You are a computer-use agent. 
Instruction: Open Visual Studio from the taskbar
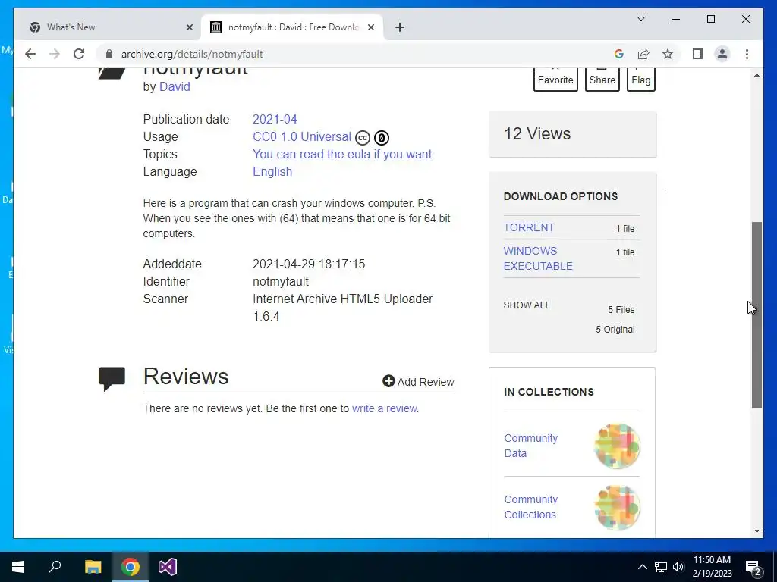(x=168, y=567)
